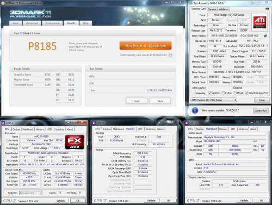272x205 pixels.
Task: Click the Driver Version field in GPU-Z
Action: pos(238,72)
